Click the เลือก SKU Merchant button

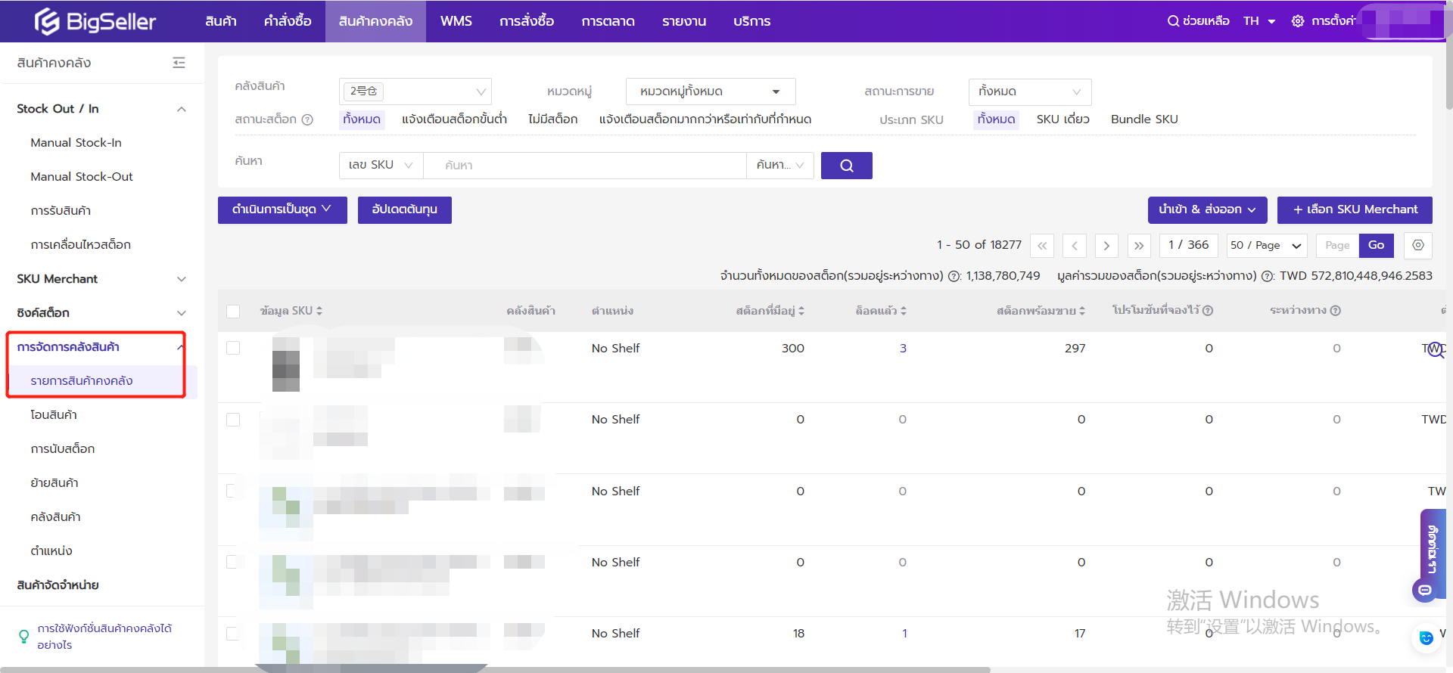[x=1354, y=209]
